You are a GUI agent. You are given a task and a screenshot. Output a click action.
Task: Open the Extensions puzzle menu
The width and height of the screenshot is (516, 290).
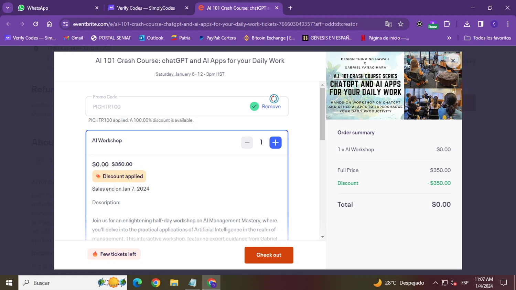[447, 24]
